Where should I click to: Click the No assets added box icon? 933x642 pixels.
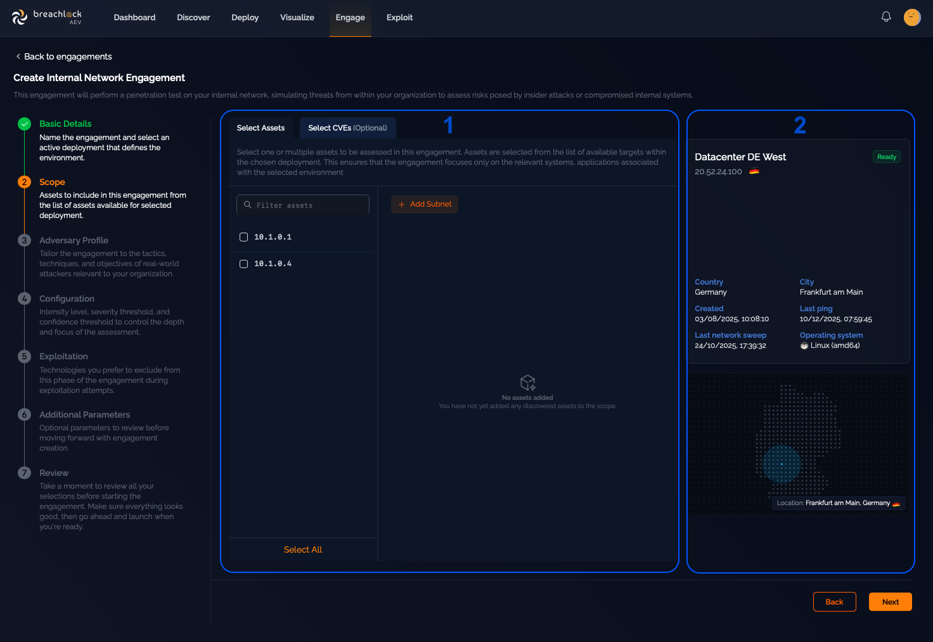point(527,382)
